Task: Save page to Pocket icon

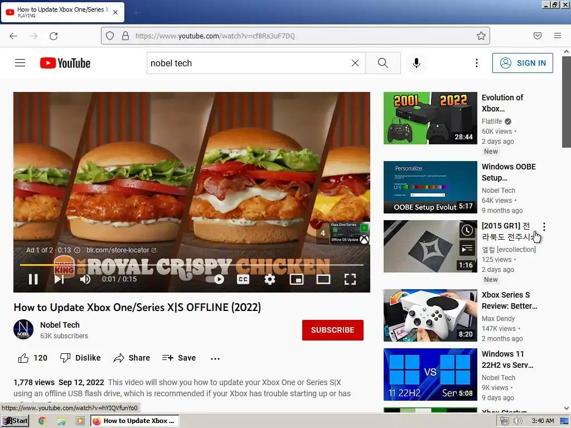Action: click(x=538, y=36)
